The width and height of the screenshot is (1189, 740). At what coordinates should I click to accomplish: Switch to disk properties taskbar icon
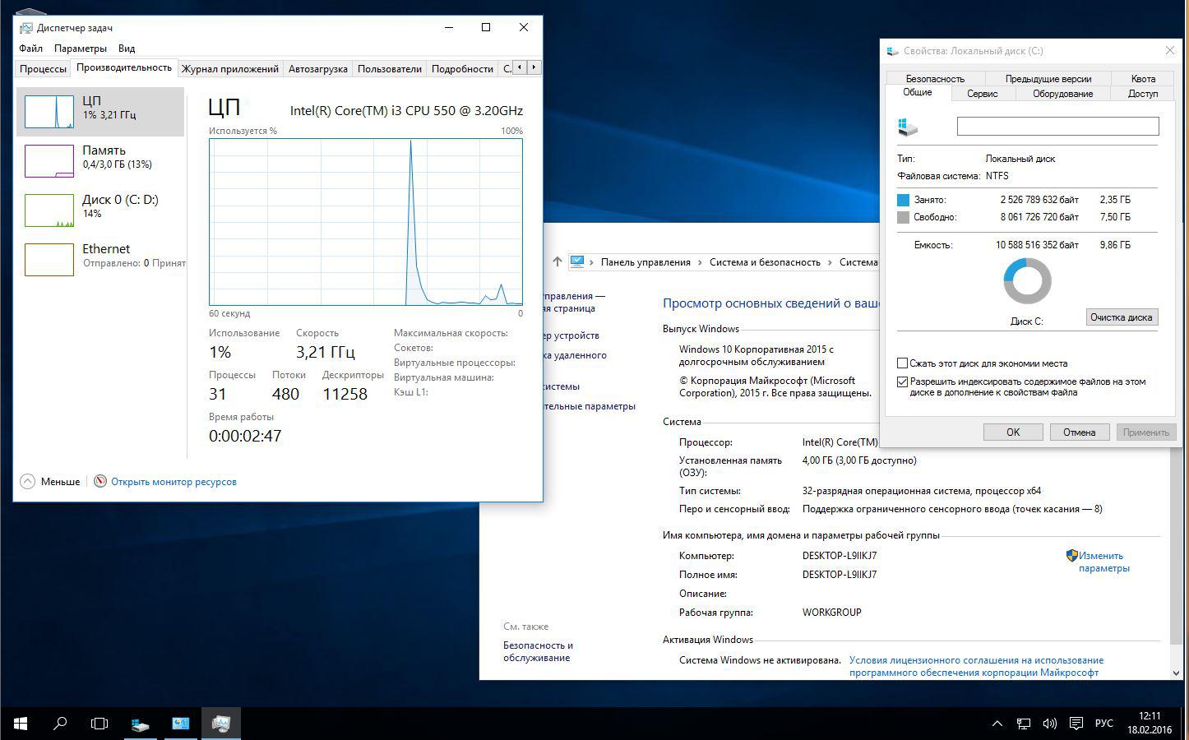141,724
